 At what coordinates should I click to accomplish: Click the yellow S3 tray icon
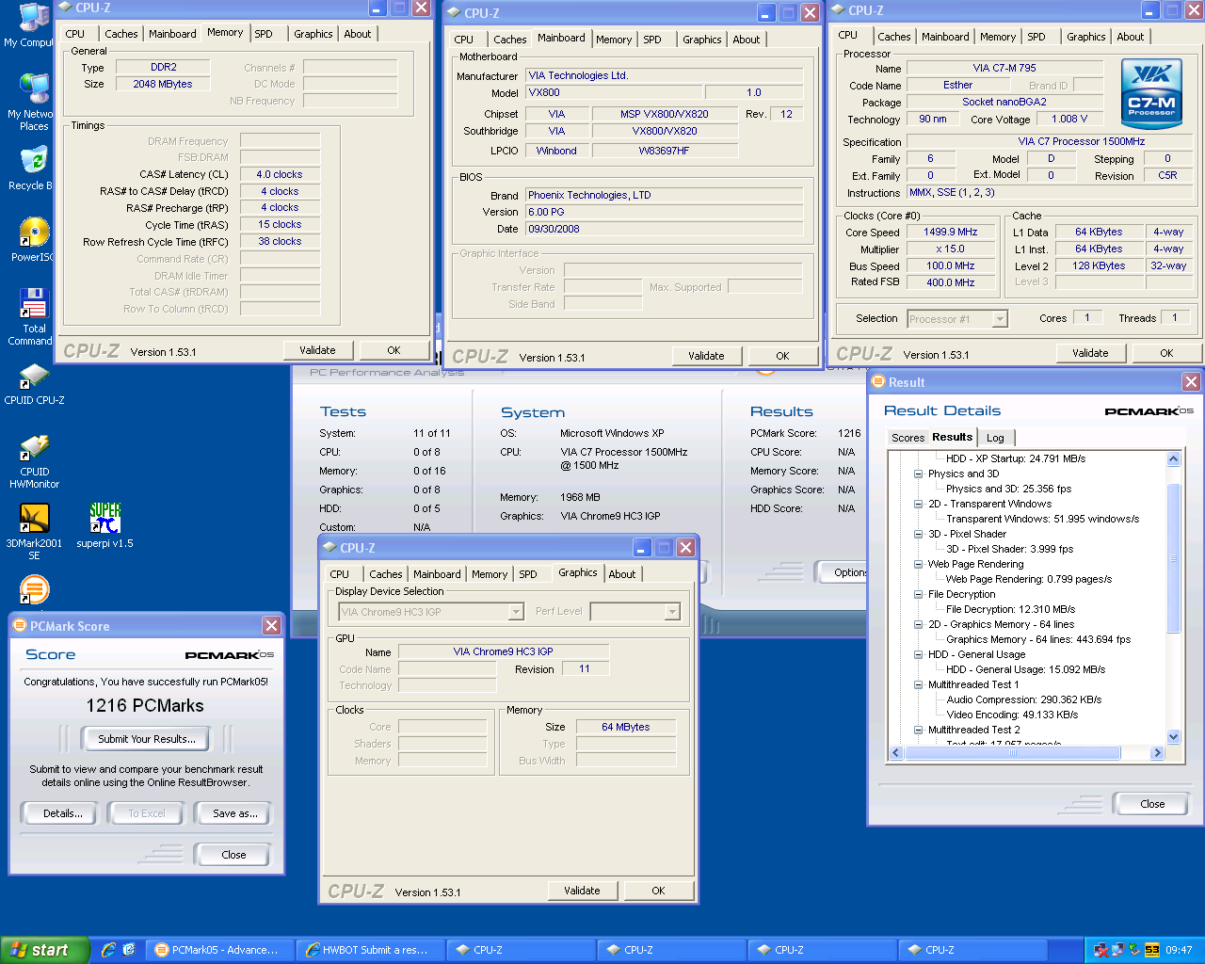(1151, 950)
